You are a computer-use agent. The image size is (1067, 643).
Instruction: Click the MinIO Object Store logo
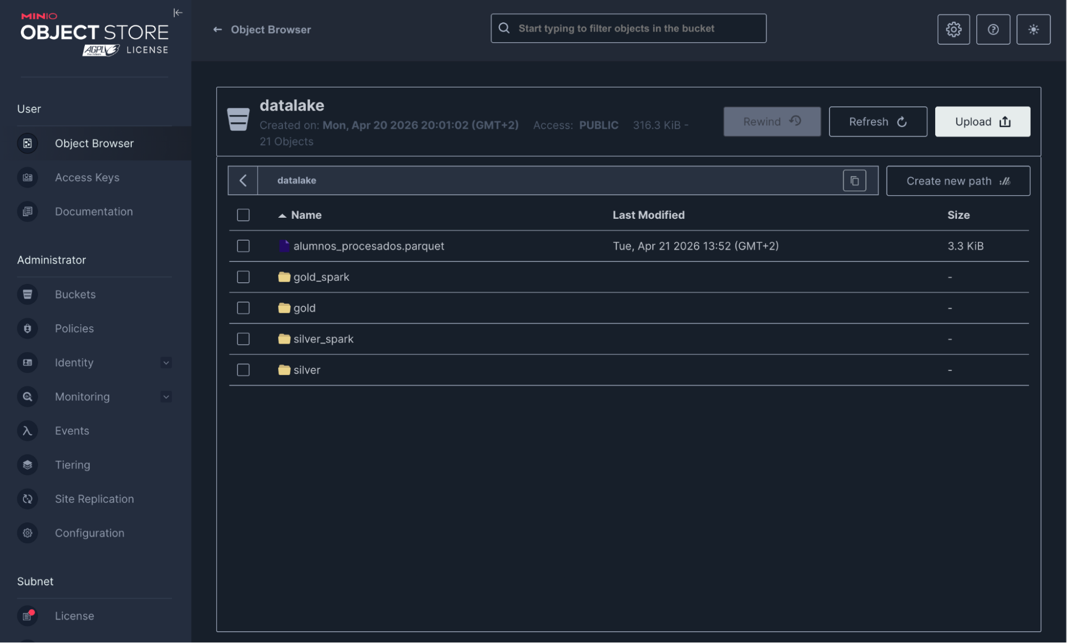94,34
